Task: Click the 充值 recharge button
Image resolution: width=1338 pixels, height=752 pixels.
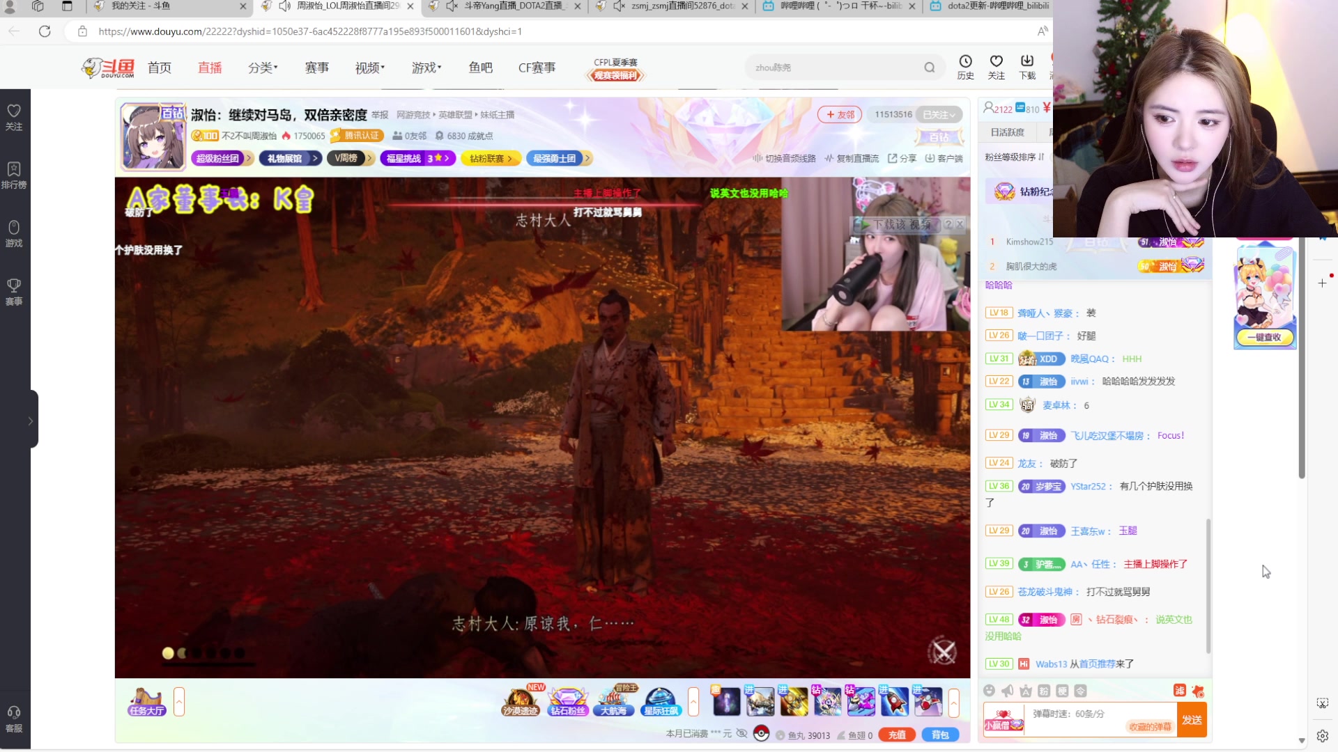Action: tap(897, 735)
